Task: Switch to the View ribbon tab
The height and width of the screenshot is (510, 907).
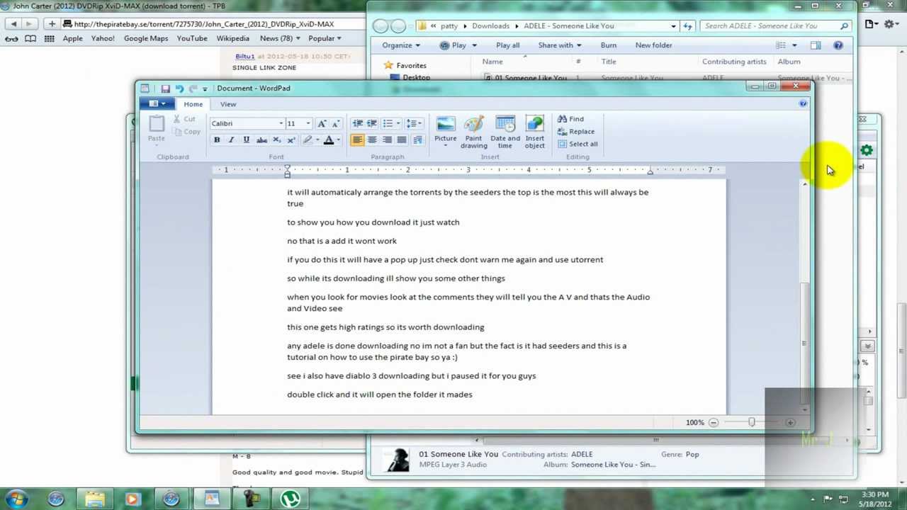Action: [x=228, y=104]
